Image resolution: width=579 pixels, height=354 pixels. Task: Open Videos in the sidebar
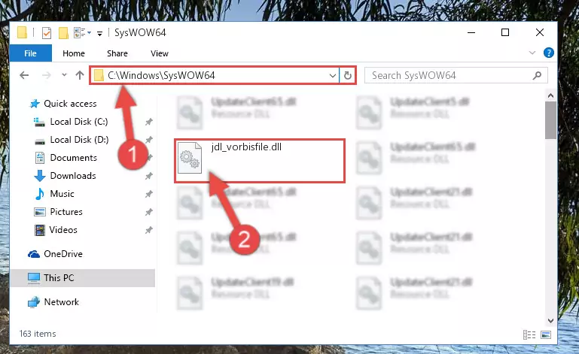[63, 230]
